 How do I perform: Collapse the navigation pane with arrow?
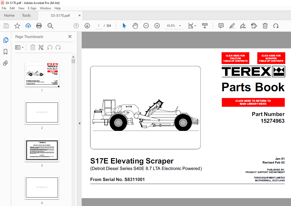(79, 123)
